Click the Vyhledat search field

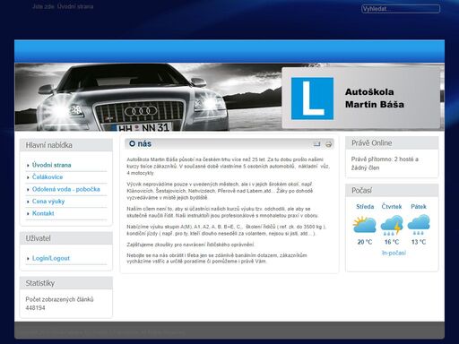point(401,9)
